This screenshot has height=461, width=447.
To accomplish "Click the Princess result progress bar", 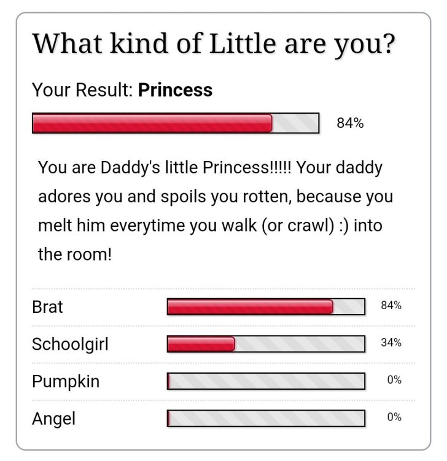I will [x=176, y=123].
